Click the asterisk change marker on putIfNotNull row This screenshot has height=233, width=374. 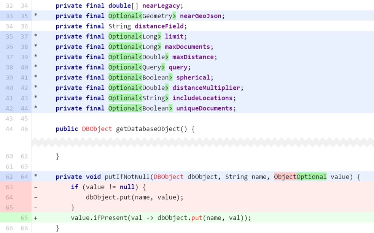click(x=35, y=176)
